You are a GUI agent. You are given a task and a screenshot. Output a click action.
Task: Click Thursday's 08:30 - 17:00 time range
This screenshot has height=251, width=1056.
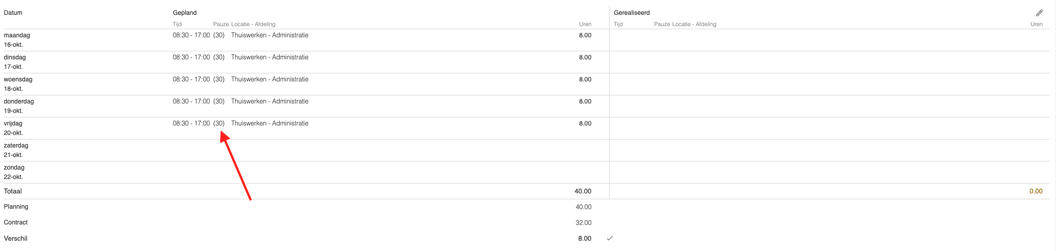(x=192, y=101)
